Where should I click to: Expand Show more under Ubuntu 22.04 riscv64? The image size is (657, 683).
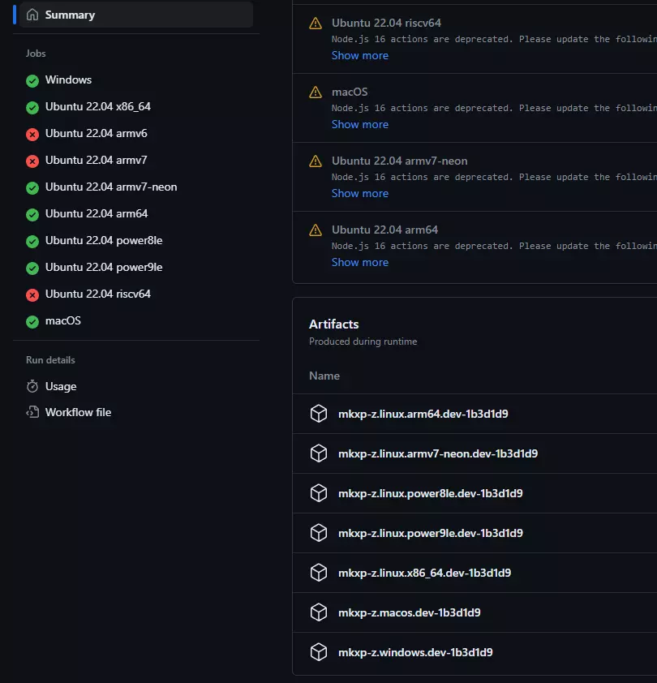click(x=360, y=55)
